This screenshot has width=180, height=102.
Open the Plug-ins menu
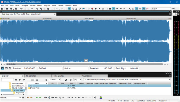[x=47, y=6]
